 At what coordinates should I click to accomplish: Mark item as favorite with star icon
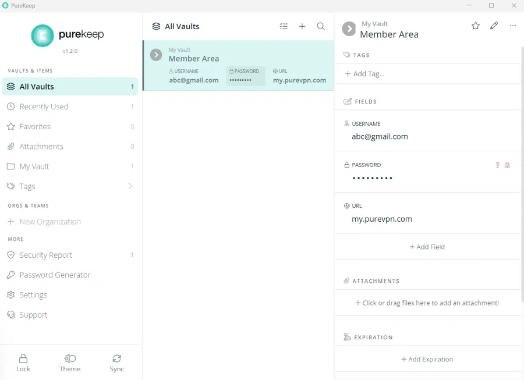point(476,26)
